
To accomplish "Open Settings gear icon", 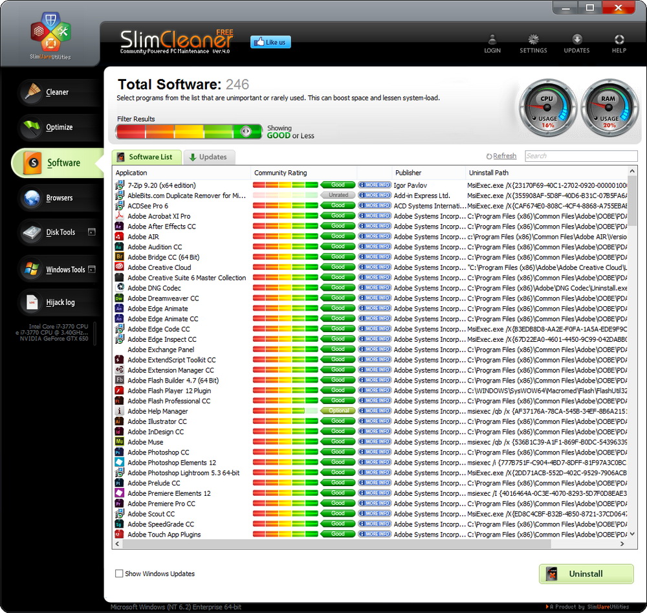I will tap(533, 44).
